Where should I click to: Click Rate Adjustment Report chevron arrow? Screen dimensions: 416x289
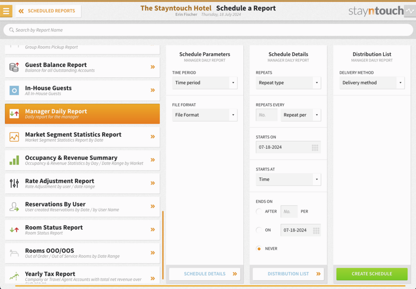[x=153, y=183]
